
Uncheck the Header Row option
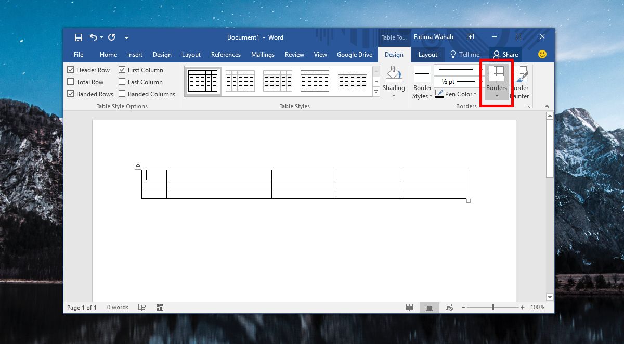71,69
